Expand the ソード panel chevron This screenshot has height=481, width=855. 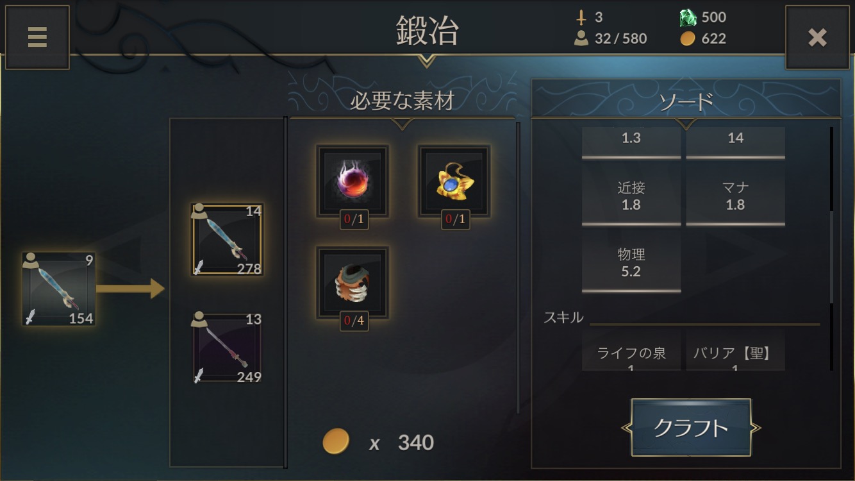686,123
